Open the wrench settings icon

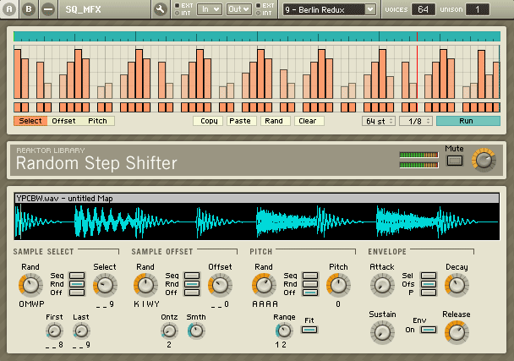pyautogui.click(x=160, y=9)
